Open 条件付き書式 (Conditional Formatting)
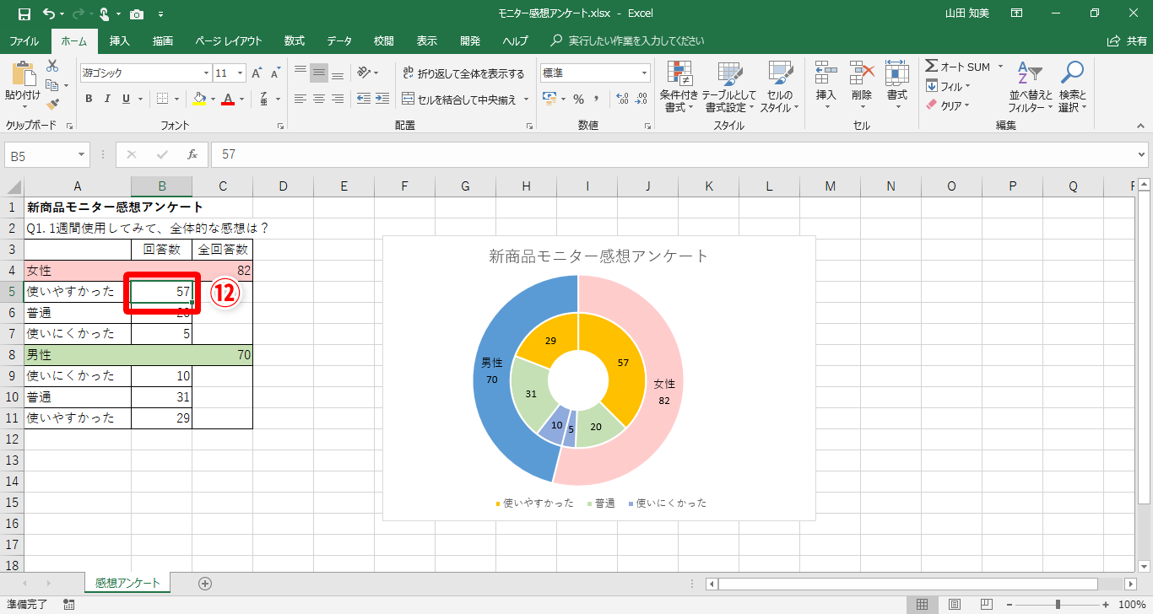This screenshot has width=1153, height=614. (679, 87)
